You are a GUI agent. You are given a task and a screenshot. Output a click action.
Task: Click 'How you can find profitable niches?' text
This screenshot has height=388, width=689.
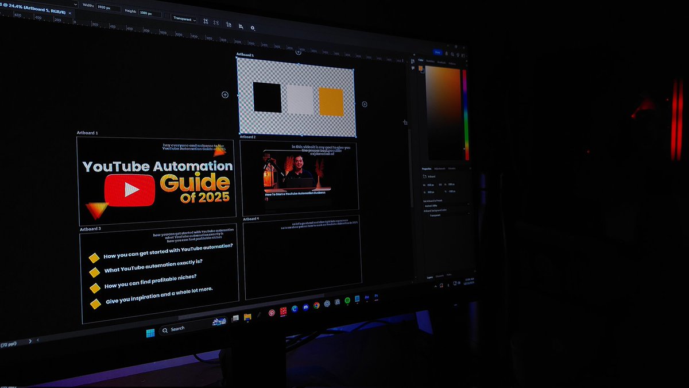coord(151,281)
